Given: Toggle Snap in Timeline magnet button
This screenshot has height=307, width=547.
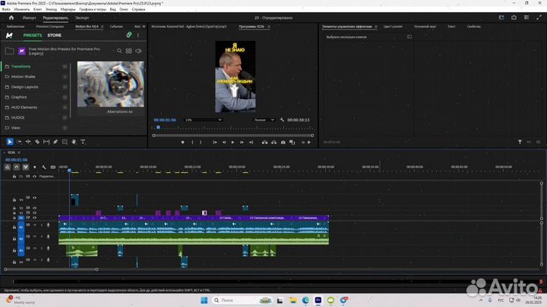Looking at the screenshot, I should pyautogui.click(x=17, y=167).
